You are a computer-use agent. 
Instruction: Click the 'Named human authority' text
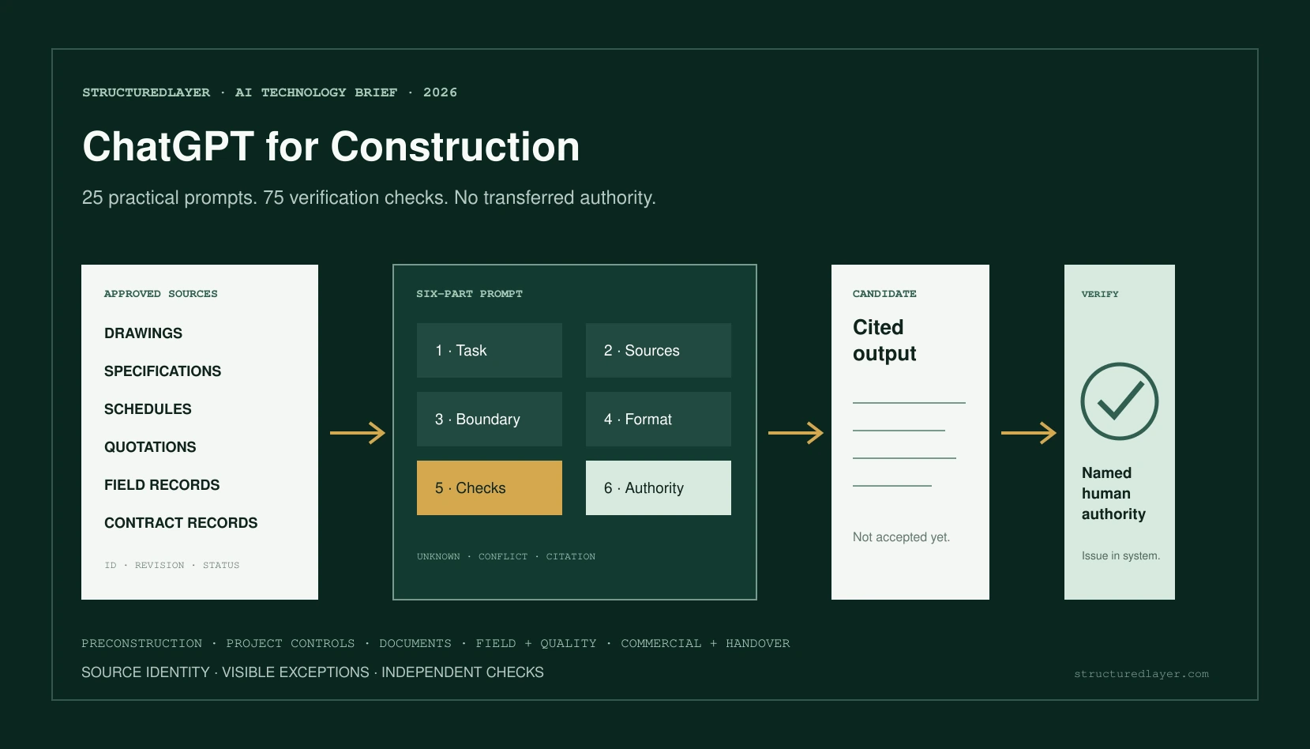(1113, 493)
